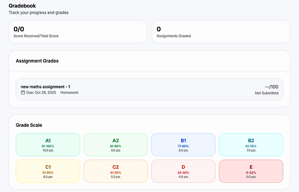Screen dimensions: 299x192
Task: Select the C2 grade scale card
Action: tap(115, 171)
